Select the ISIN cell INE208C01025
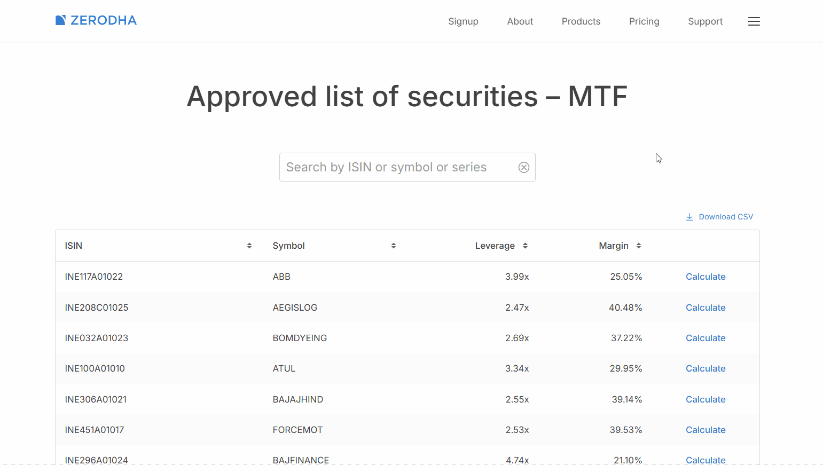This screenshot has width=823, height=465. tap(97, 308)
